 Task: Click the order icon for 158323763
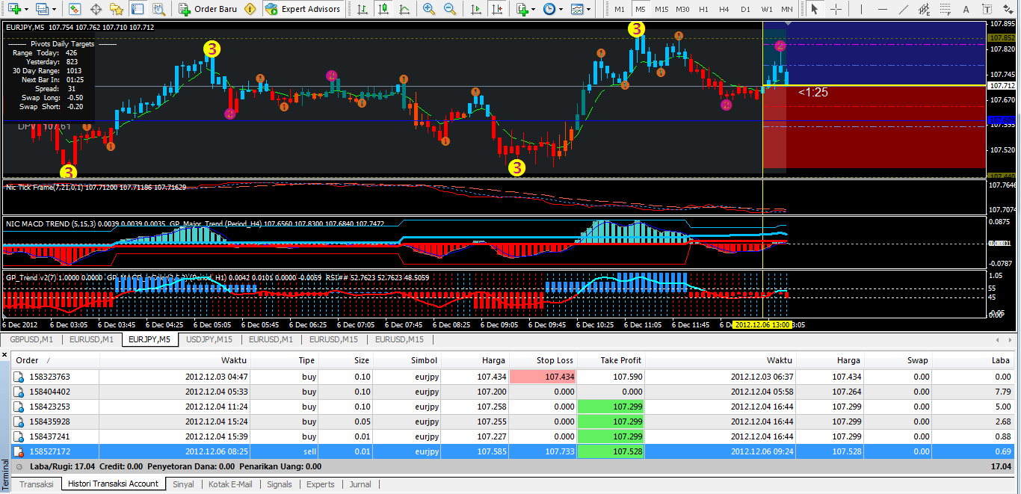(19, 377)
